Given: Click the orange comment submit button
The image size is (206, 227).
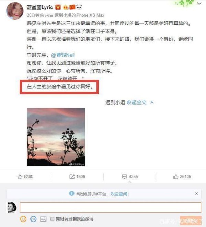Looking at the screenshot, I should coord(191,220).
